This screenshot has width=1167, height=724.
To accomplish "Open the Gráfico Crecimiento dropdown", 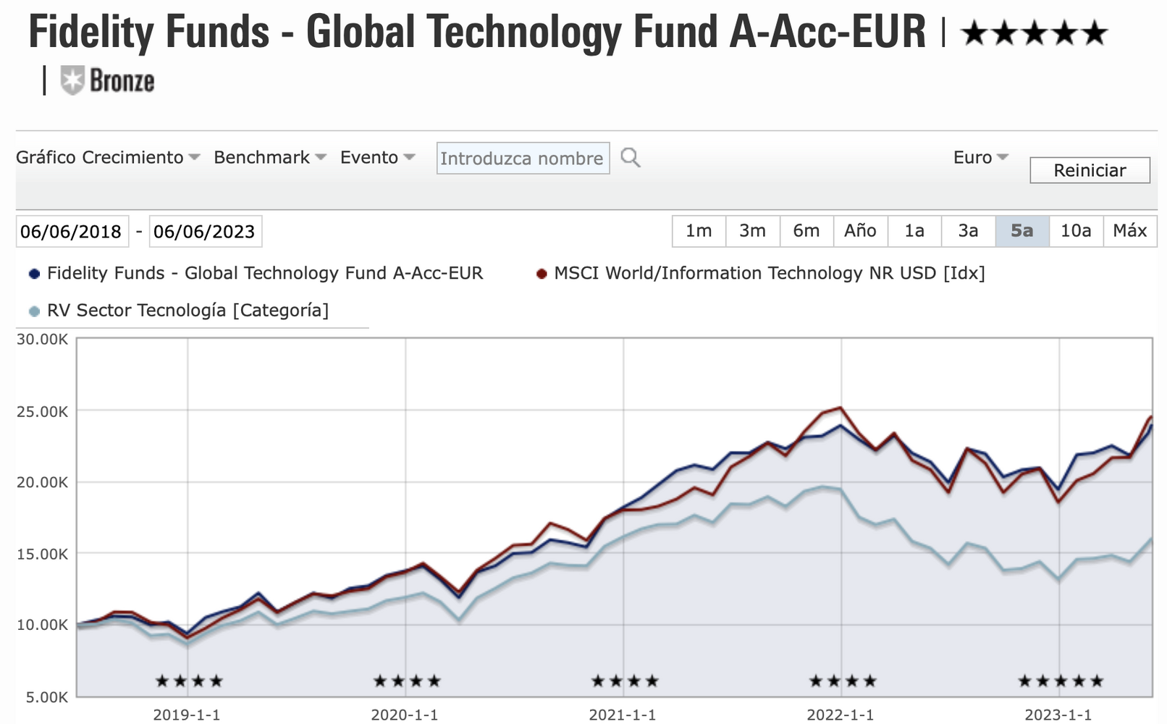I will point(108,157).
